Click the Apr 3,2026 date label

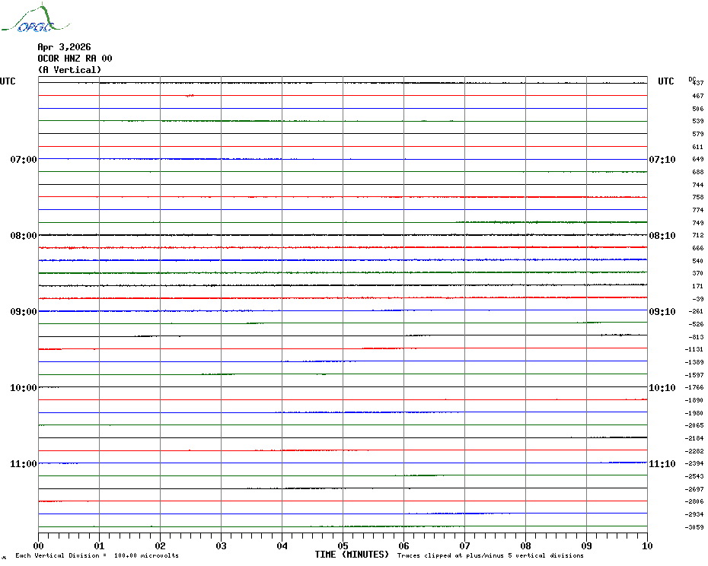pyautogui.click(x=64, y=47)
